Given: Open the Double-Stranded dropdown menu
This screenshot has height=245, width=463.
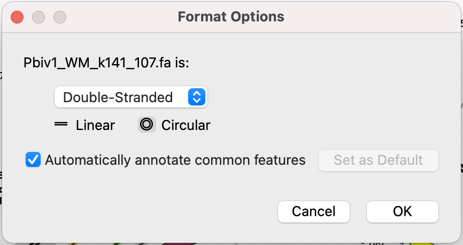Looking at the screenshot, I should coord(130,97).
